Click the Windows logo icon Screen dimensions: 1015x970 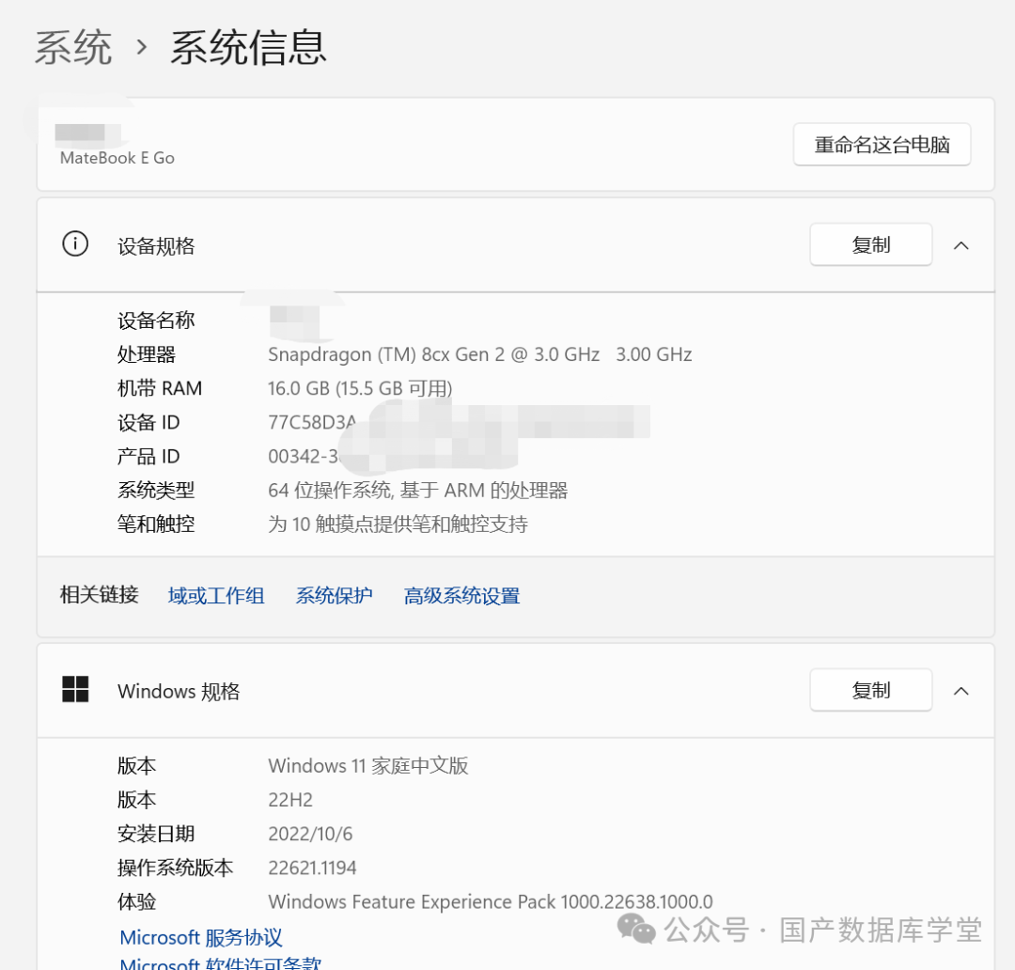[x=75, y=690]
